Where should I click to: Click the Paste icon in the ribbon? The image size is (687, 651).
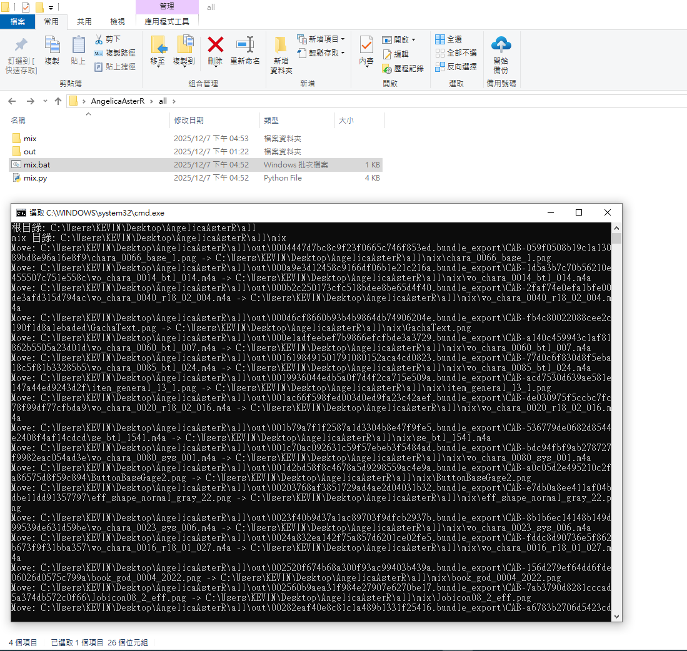(78, 46)
